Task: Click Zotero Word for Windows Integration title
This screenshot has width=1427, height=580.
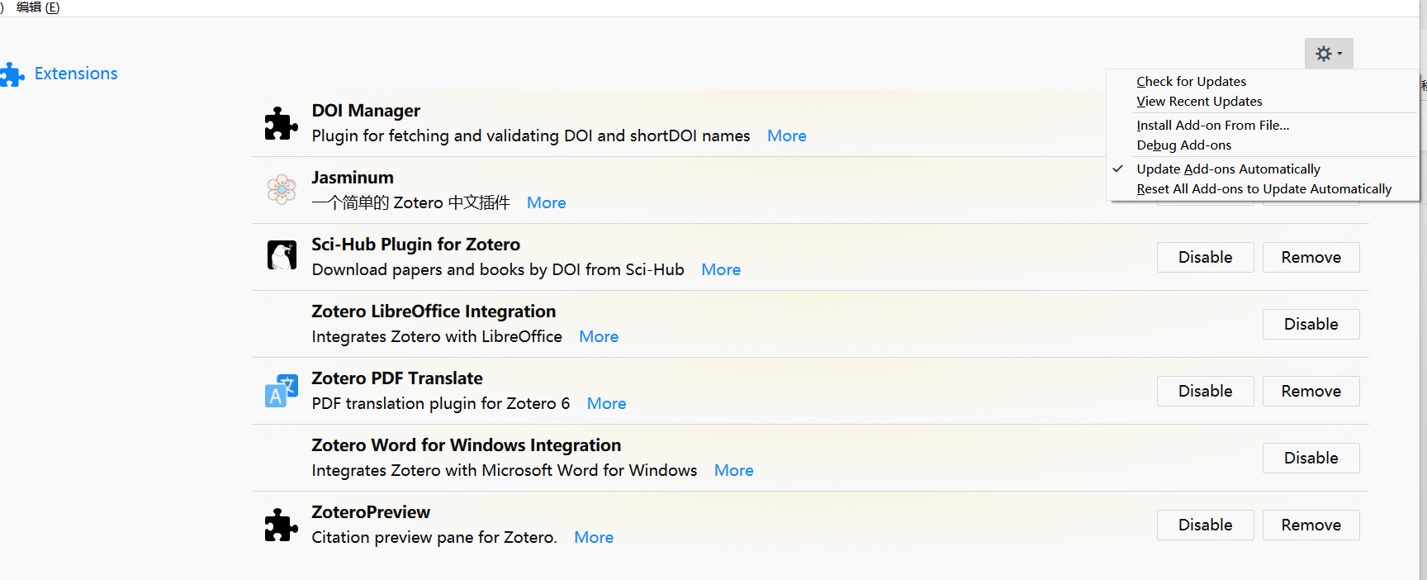Action: 467,445
